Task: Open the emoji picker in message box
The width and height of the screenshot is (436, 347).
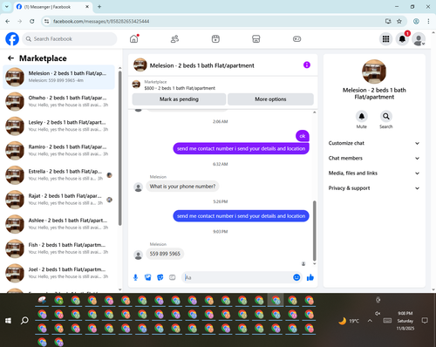Action: [296, 277]
